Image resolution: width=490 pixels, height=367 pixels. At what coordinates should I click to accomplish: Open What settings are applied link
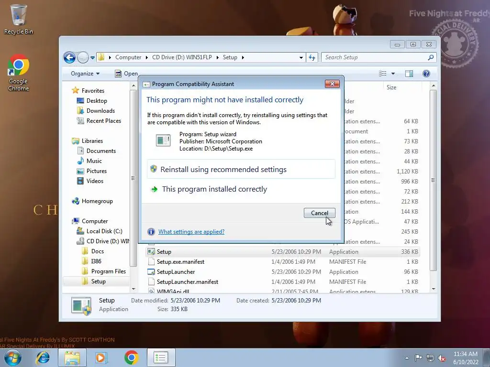tap(191, 232)
